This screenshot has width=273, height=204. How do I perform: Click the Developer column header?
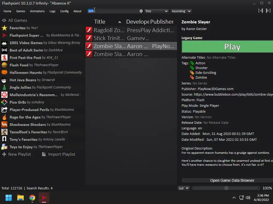click(x=138, y=22)
